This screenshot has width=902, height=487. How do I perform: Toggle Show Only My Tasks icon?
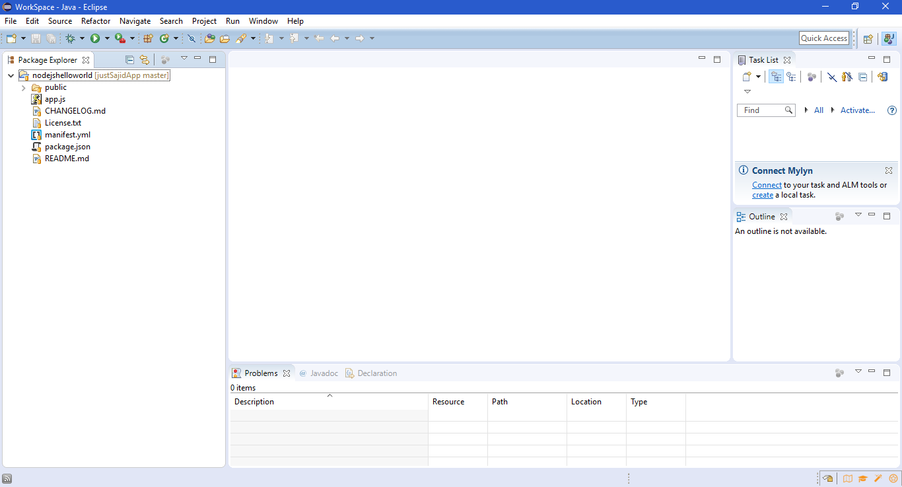[847, 77]
